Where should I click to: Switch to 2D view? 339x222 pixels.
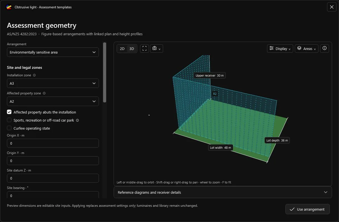122,49
